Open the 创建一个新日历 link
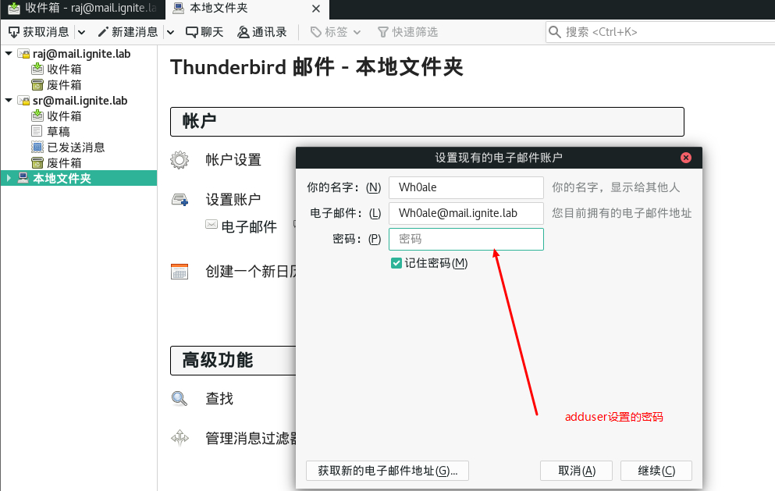Image resolution: width=775 pixels, height=491 pixels. pos(251,272)
